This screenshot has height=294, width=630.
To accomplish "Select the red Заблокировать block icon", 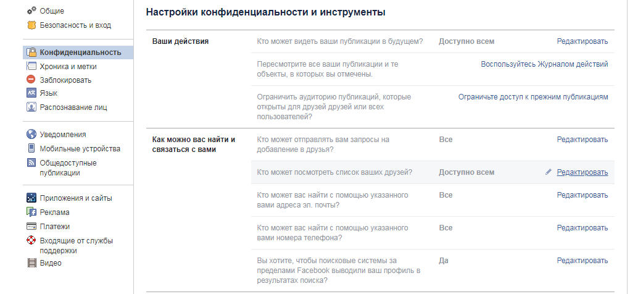I will click(31, 80).
